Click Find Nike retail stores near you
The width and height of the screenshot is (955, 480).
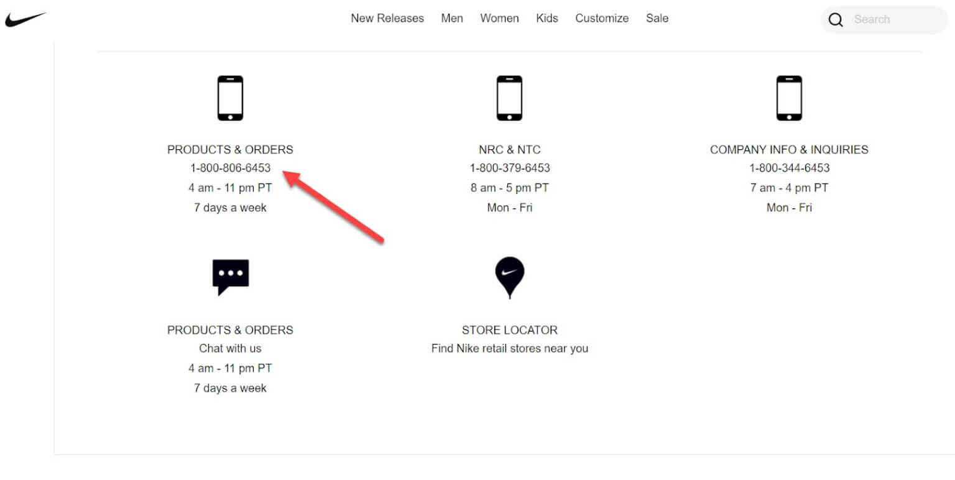[x=509, y=348]
